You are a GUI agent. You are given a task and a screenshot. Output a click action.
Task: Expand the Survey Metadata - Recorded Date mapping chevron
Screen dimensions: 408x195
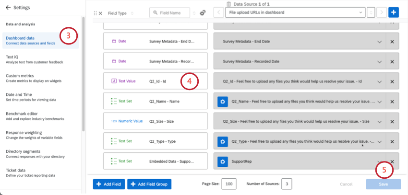[380, 62]
